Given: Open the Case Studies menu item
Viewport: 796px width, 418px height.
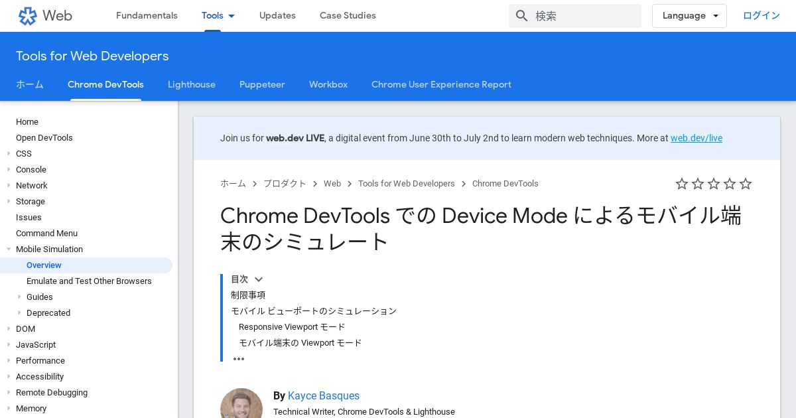Looking at the screenshot, I should (x=348, y=16).
